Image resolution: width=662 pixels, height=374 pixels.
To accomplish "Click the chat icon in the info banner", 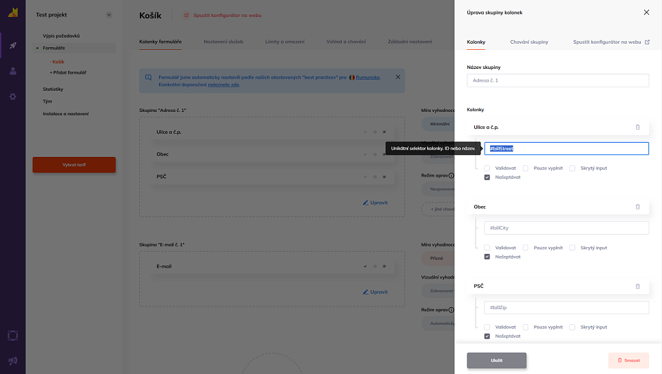I will [x=148, y=77].
